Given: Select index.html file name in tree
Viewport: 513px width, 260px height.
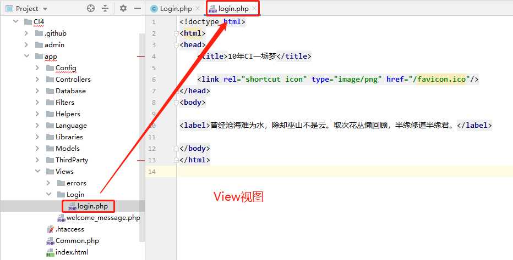Looking at the screenshot, I should [x=72, y=252].
